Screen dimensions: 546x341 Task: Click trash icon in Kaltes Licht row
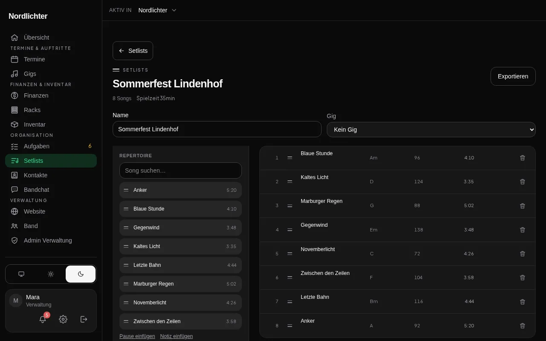(523, 182)
